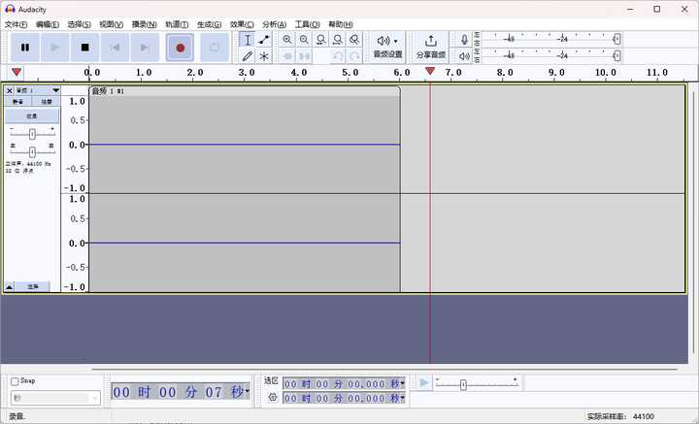Toggle the Loop button in transport toolbar

click(215, 48)
